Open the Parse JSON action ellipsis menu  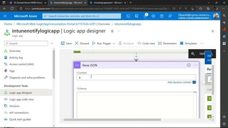[196, 65]
